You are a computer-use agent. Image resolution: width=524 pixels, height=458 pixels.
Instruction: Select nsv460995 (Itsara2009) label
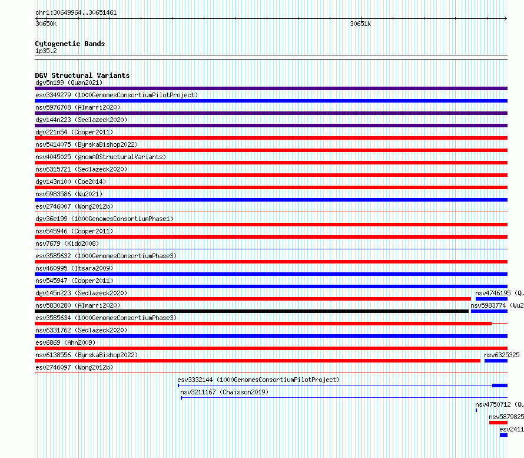pyautogui.click(x=74, y=268)
